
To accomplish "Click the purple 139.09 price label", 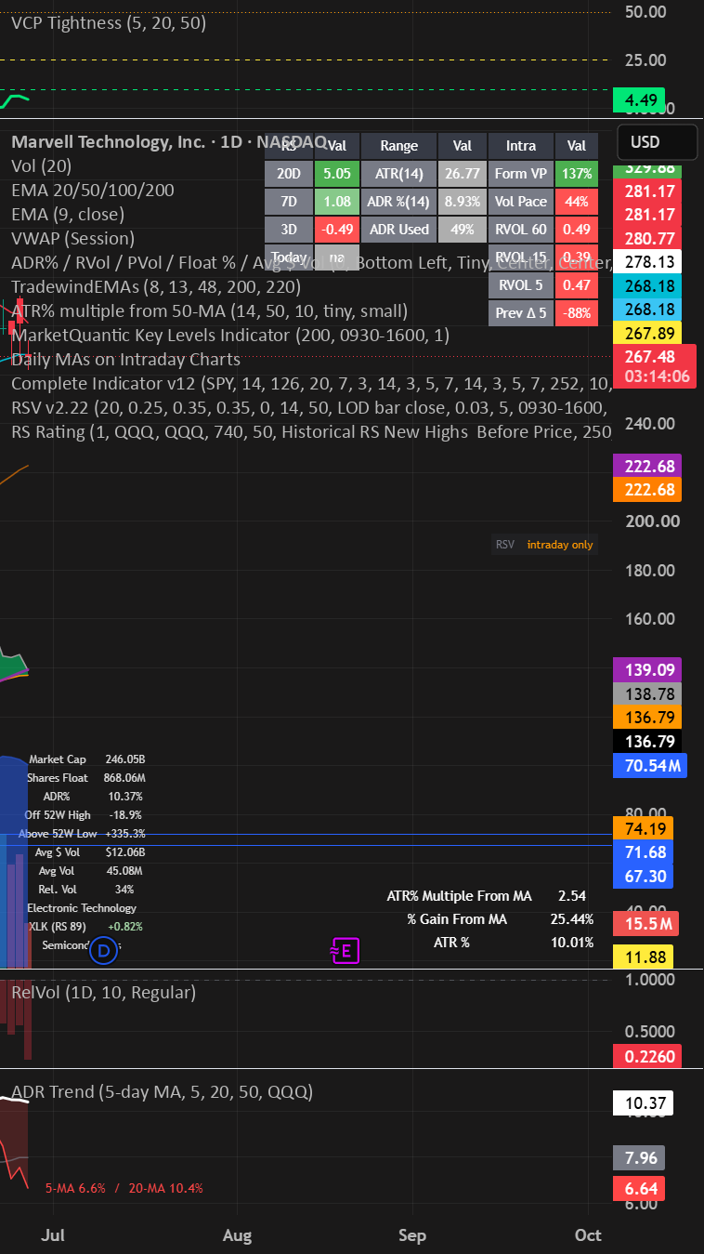I will pos(647,669).
